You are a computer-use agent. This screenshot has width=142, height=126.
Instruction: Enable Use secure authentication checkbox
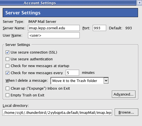[7, 59]
